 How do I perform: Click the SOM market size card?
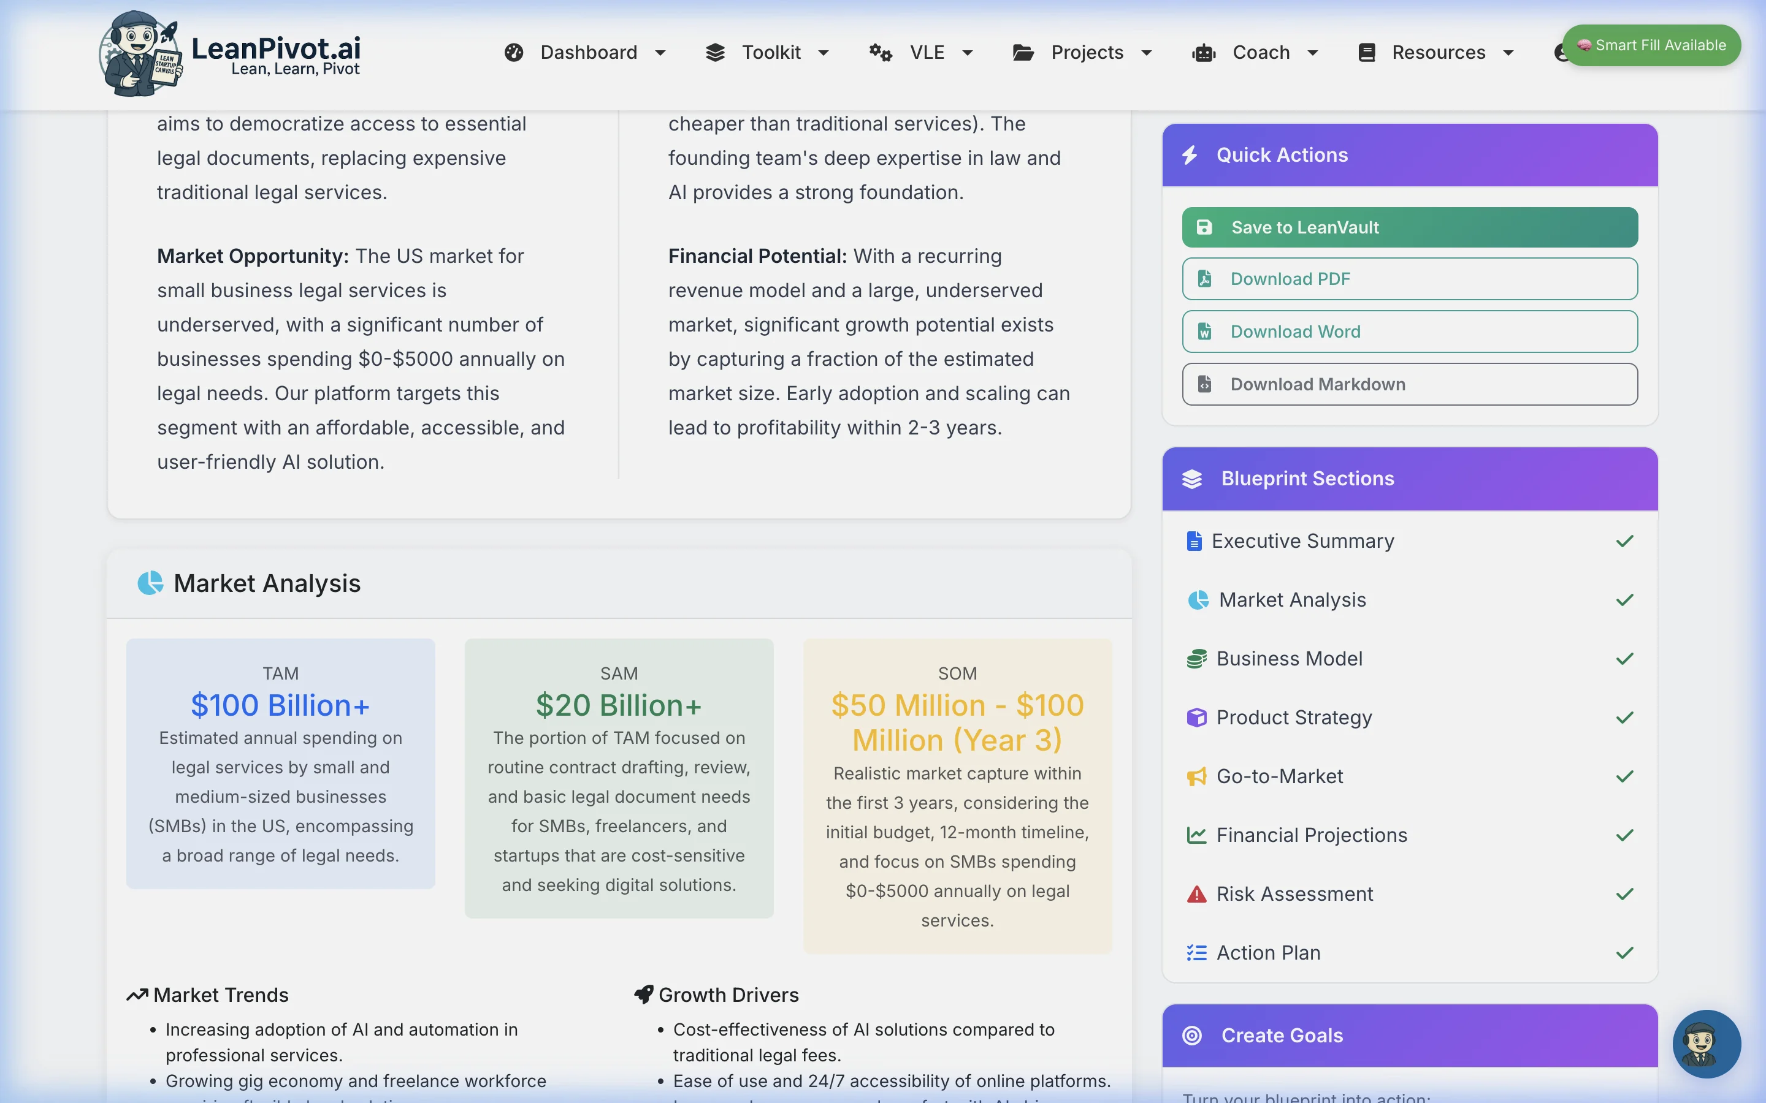957,795
